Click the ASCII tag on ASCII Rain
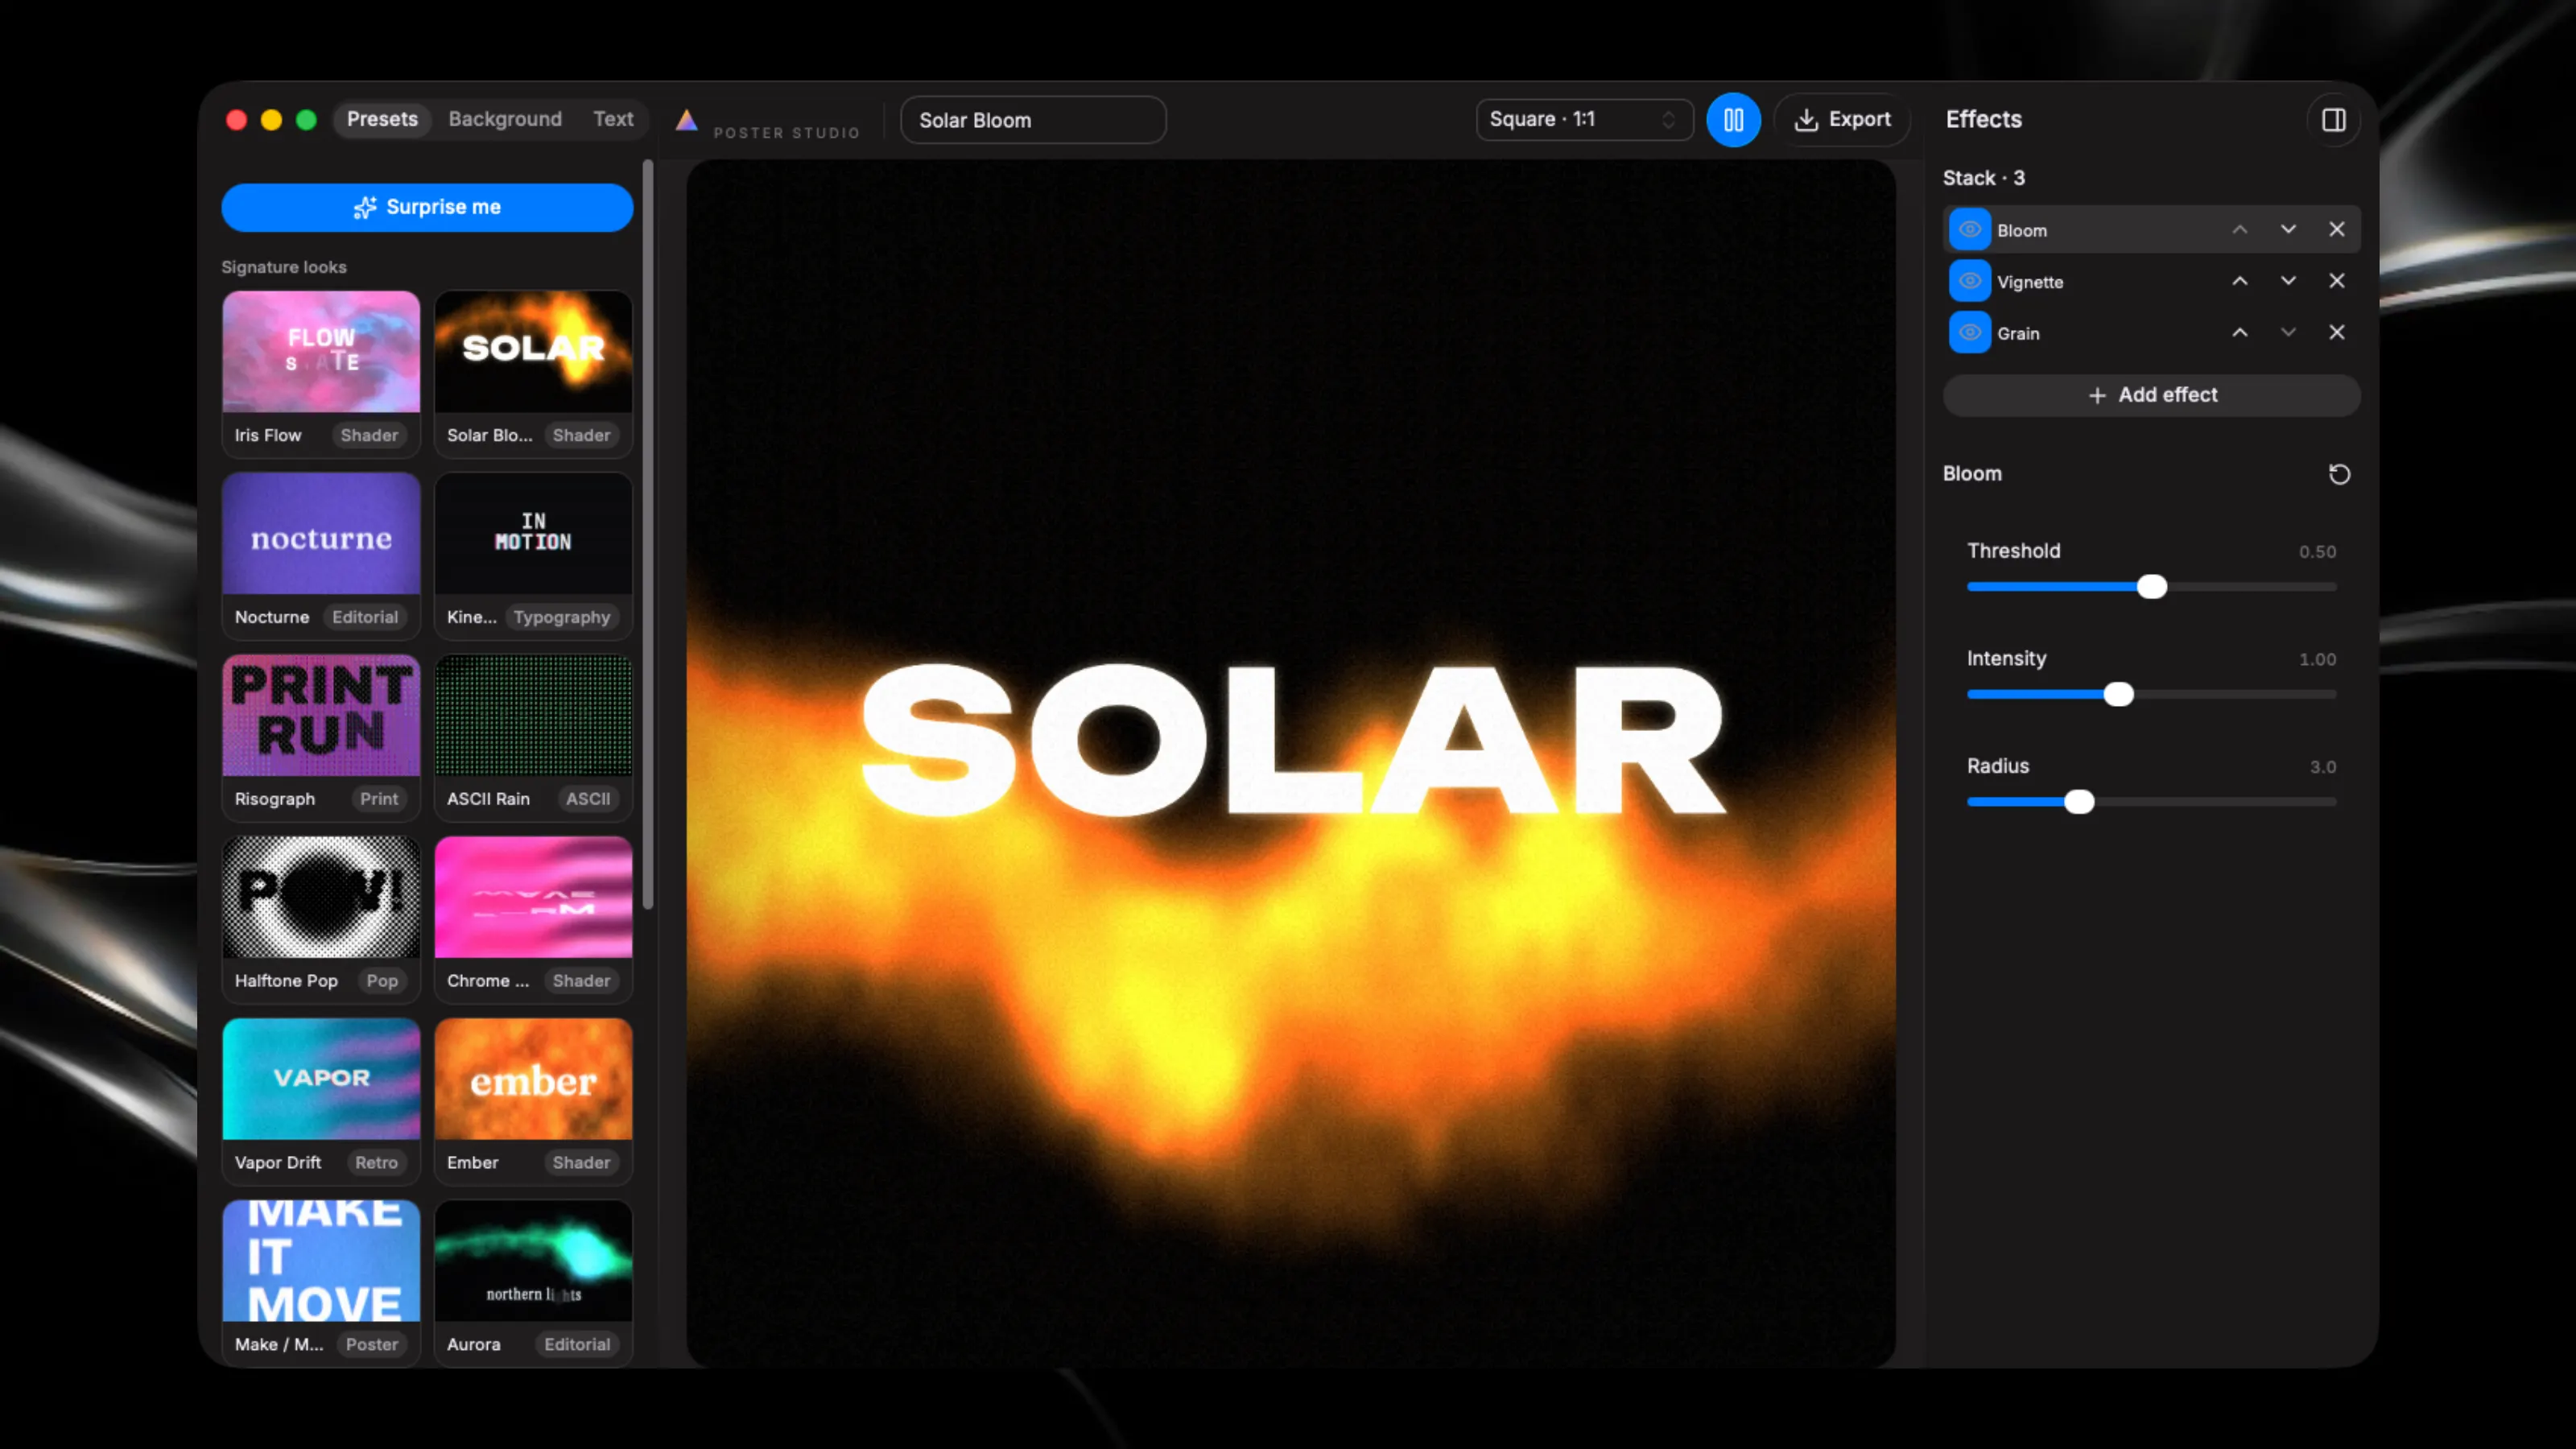 [588, 799]
